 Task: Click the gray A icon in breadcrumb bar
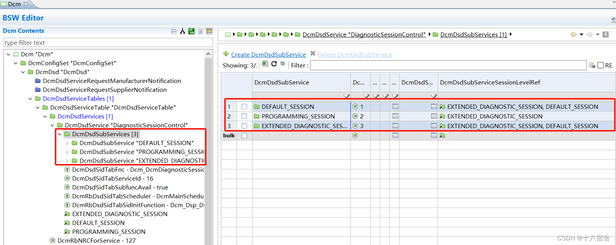click(x=606, y=34)
